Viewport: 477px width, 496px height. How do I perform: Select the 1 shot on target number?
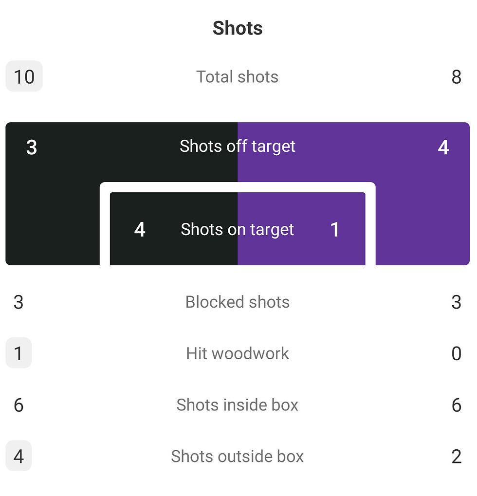point(335,229)
